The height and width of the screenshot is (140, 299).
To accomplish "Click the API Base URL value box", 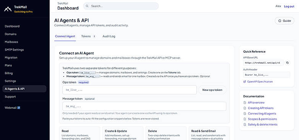I will [263, 63].
